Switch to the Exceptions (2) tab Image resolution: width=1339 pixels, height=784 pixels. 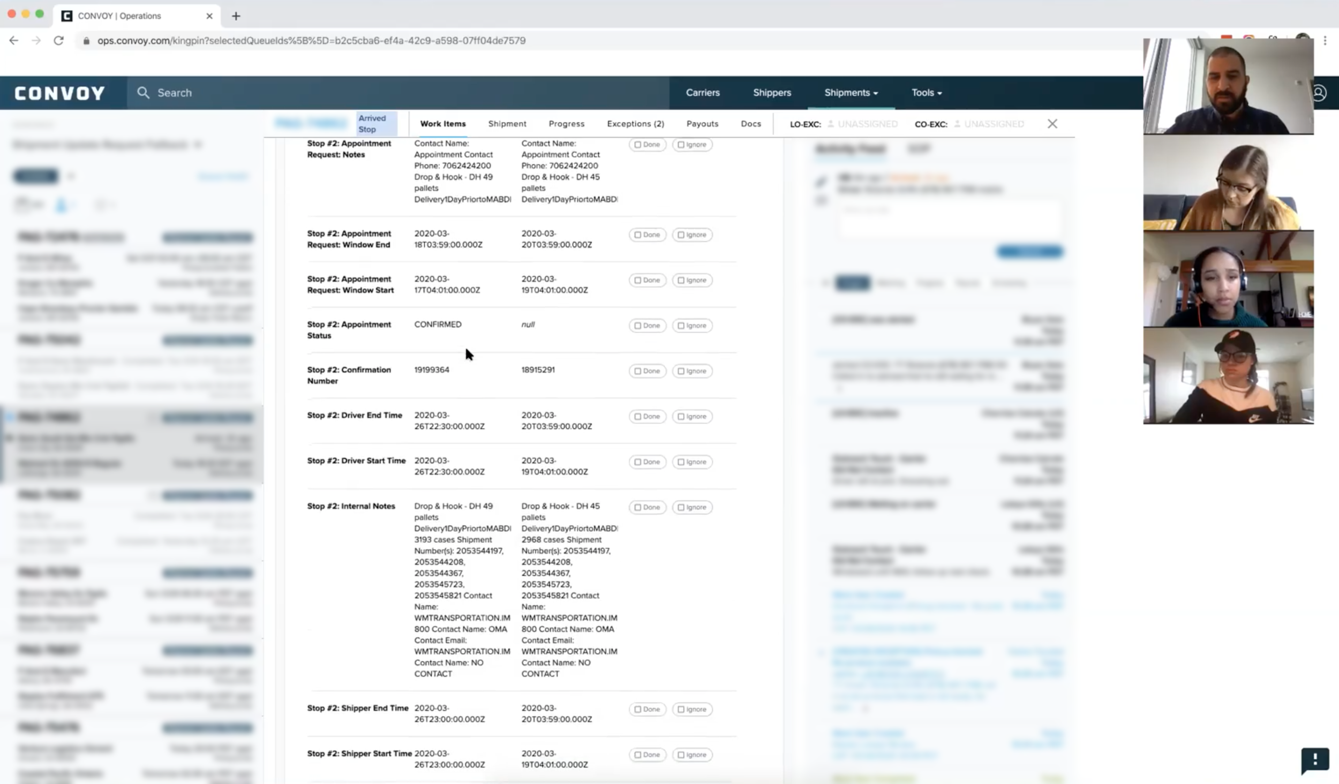click(x=635, y=124)
